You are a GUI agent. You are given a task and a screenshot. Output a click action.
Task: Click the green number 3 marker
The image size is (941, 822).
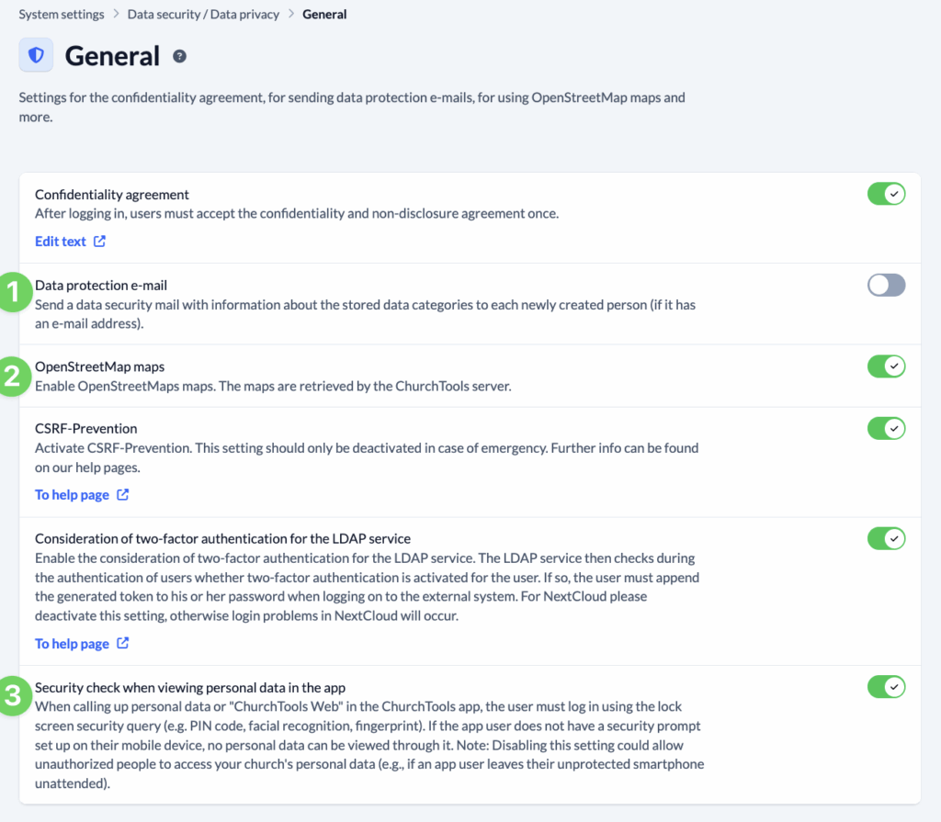coord(13,695)
